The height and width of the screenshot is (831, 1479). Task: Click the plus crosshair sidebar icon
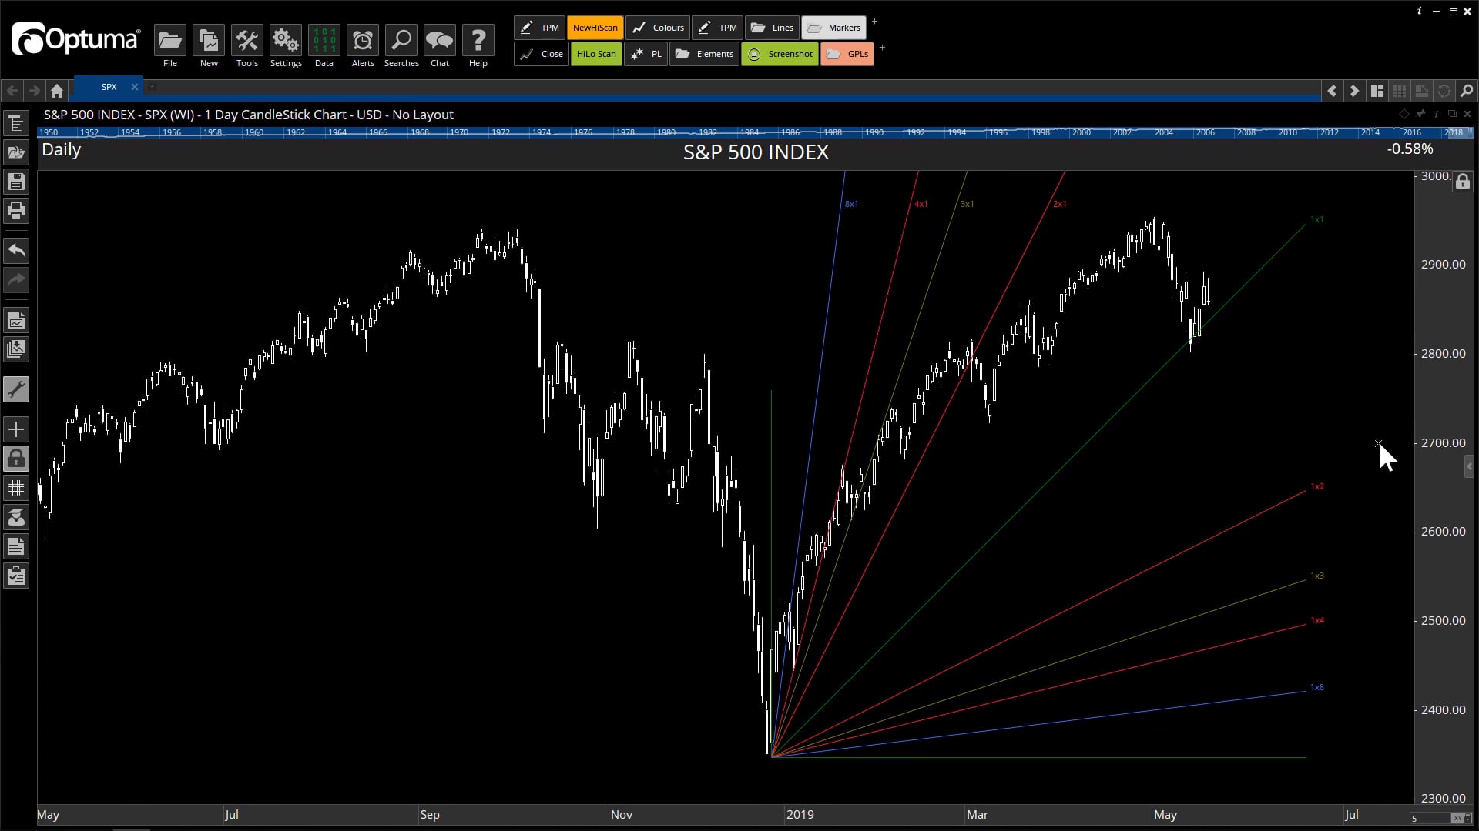(16, 429)
